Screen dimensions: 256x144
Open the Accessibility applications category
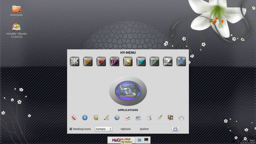click(x=85, y=118)
